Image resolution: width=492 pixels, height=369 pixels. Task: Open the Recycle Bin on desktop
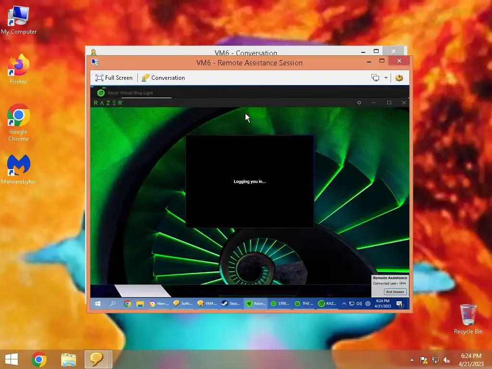click(x=468, y=319)
